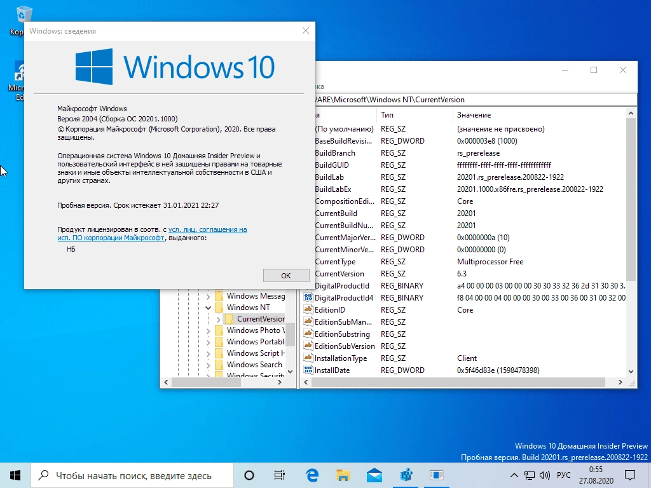Expand the Windows Messaging tree node
This screenshot has width=651, height=488.
click(208, 296)
